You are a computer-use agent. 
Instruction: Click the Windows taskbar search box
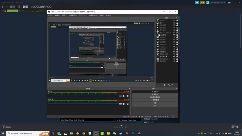point(28,134)
